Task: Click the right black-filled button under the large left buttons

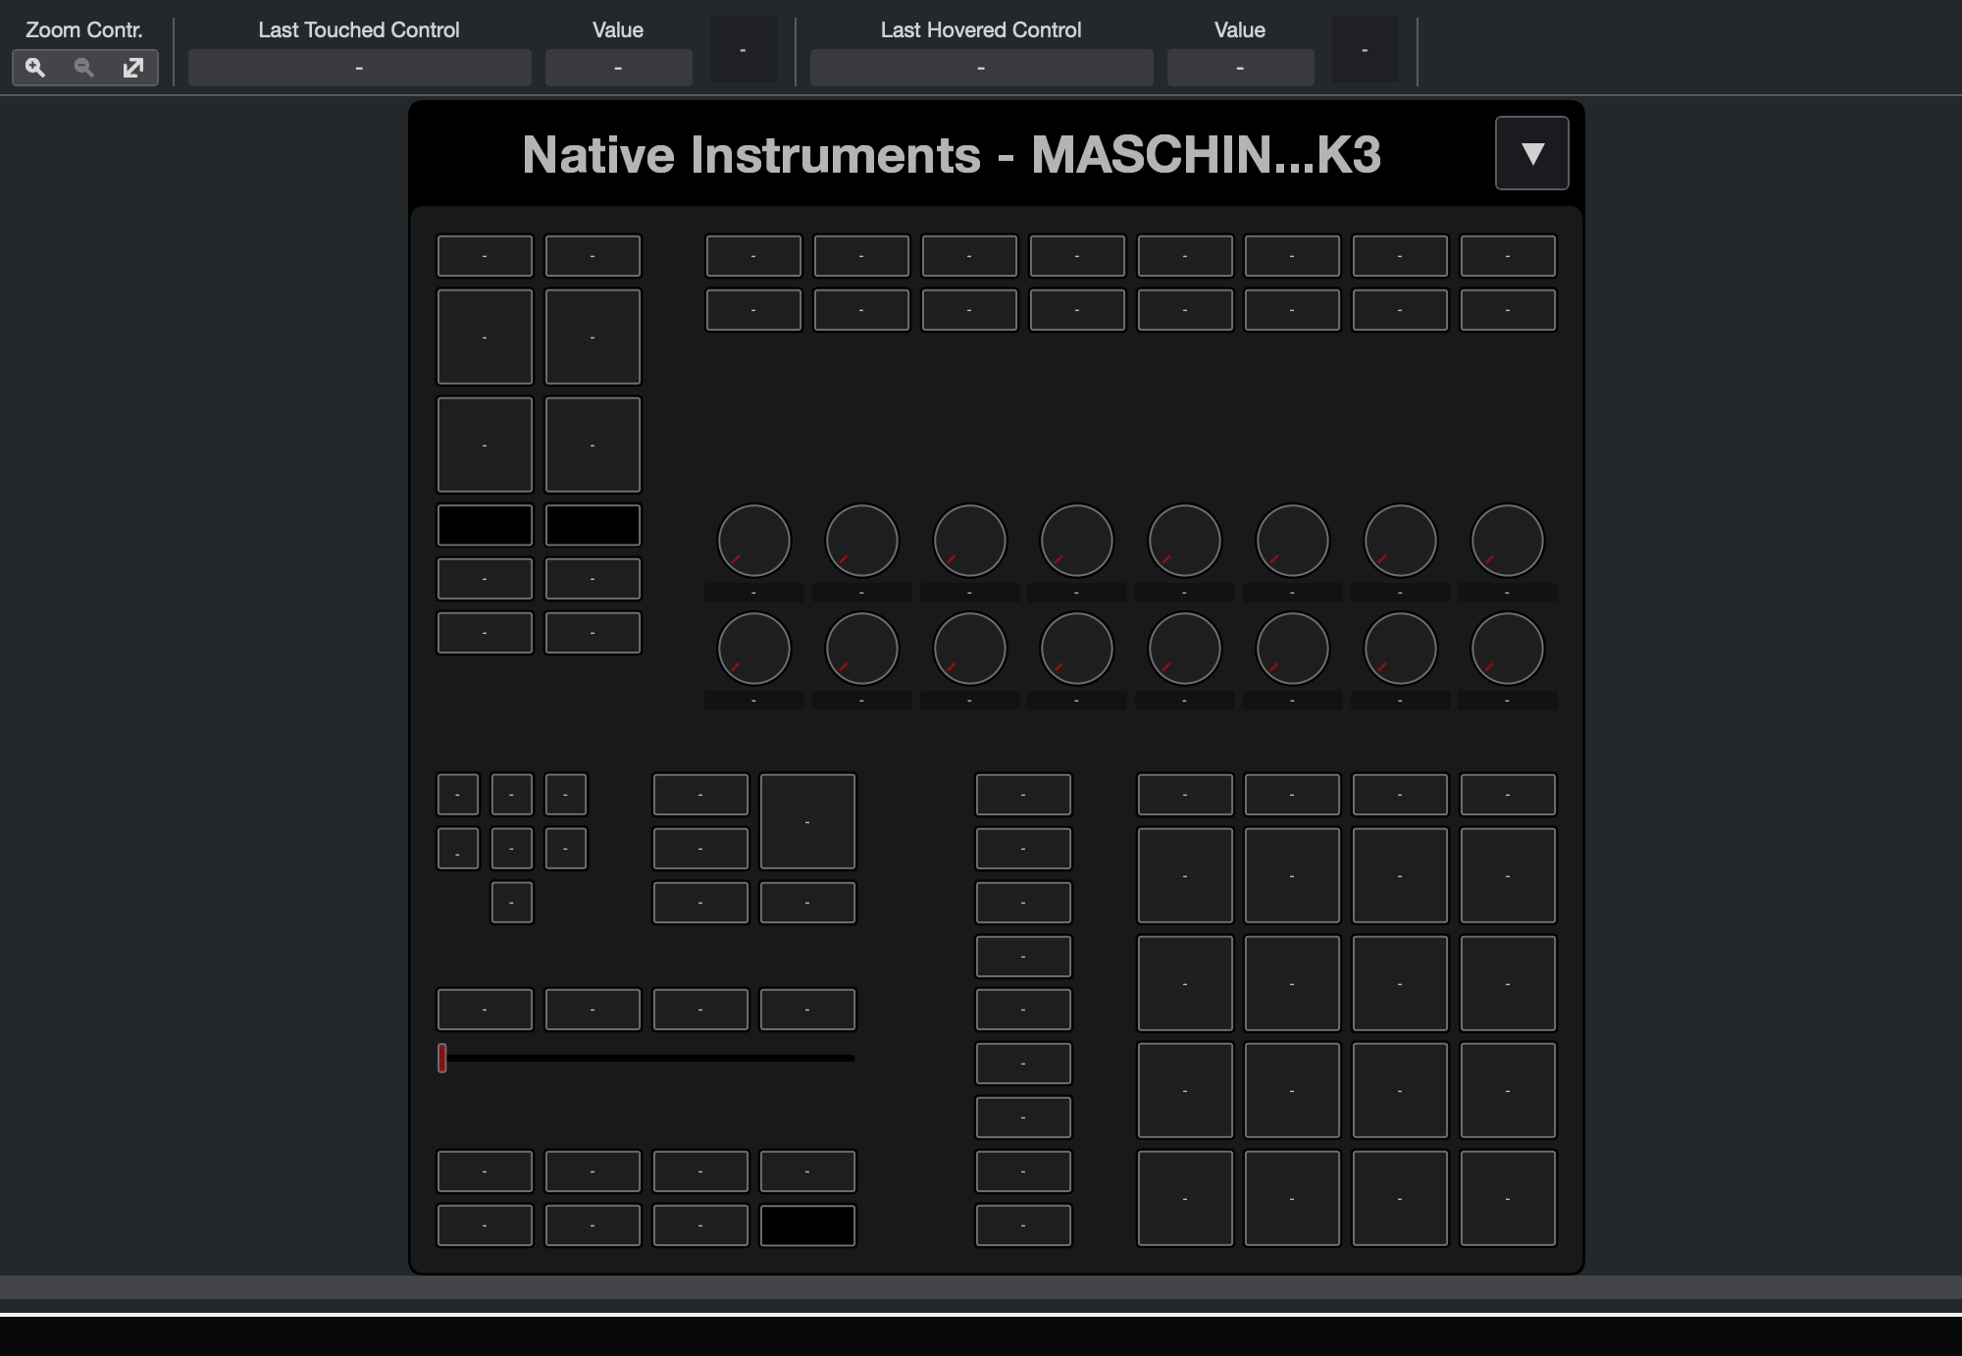Action: (x=593, y=525)
